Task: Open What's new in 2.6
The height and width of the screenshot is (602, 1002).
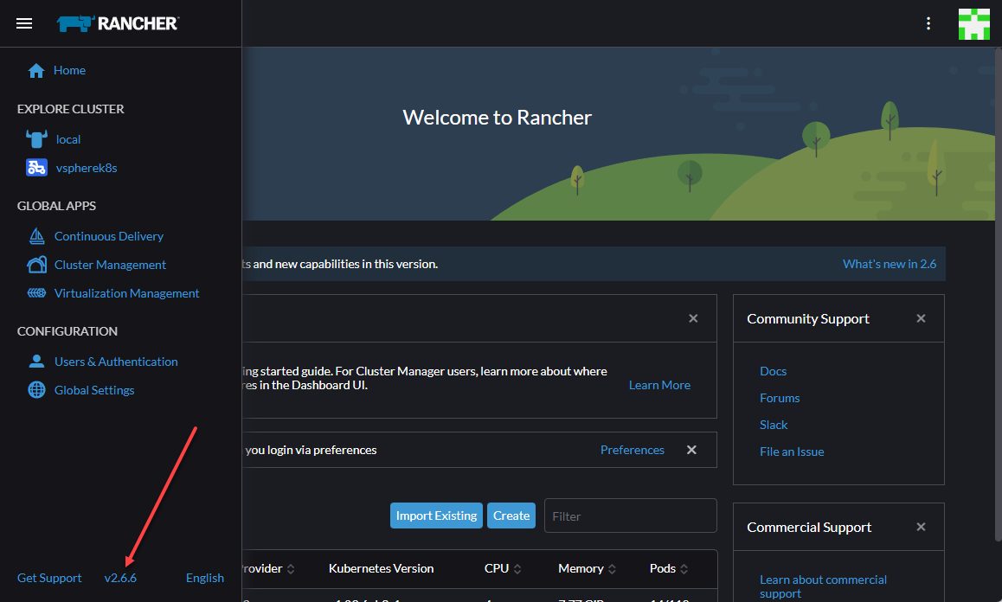Action: pos(890,264)
